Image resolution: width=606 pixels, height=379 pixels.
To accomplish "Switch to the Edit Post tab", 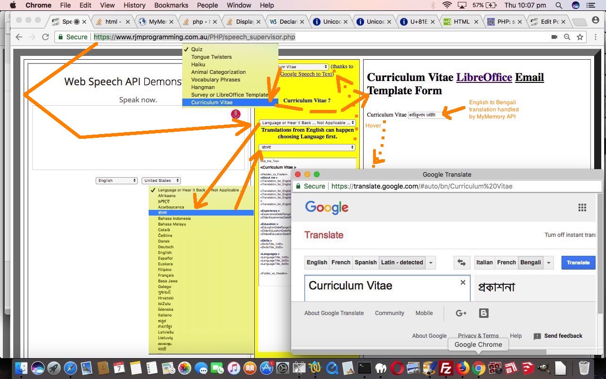I will click(x=549, y=22).
